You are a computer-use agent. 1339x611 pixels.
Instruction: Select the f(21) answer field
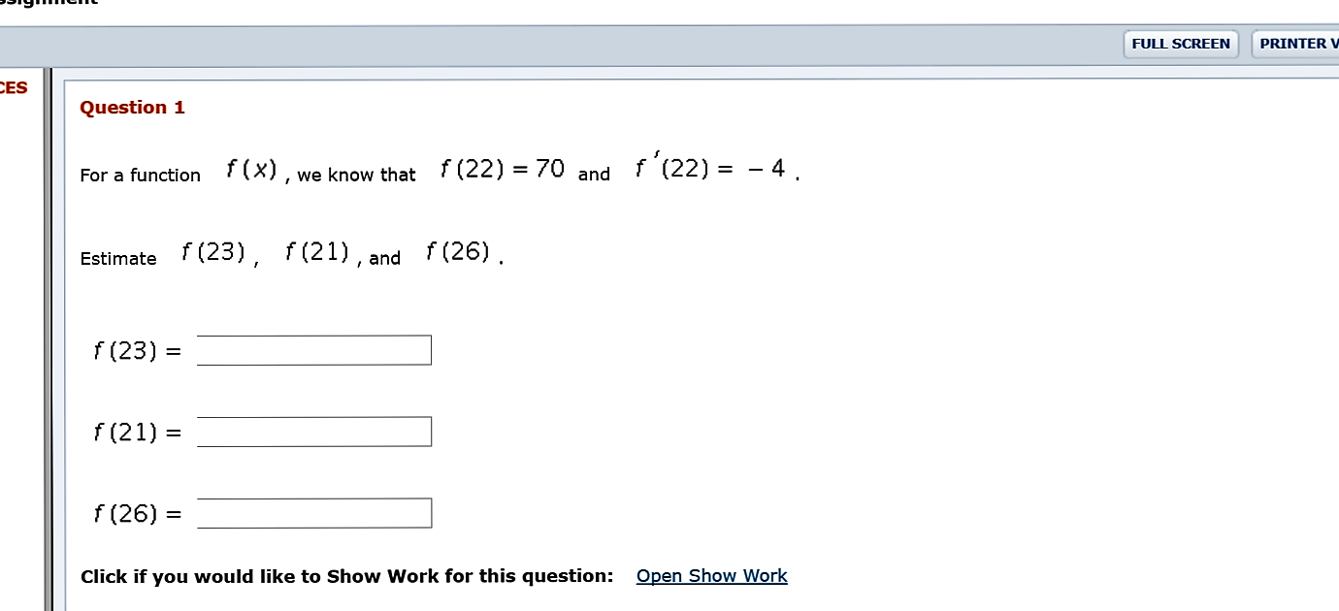tap(313, 431)
